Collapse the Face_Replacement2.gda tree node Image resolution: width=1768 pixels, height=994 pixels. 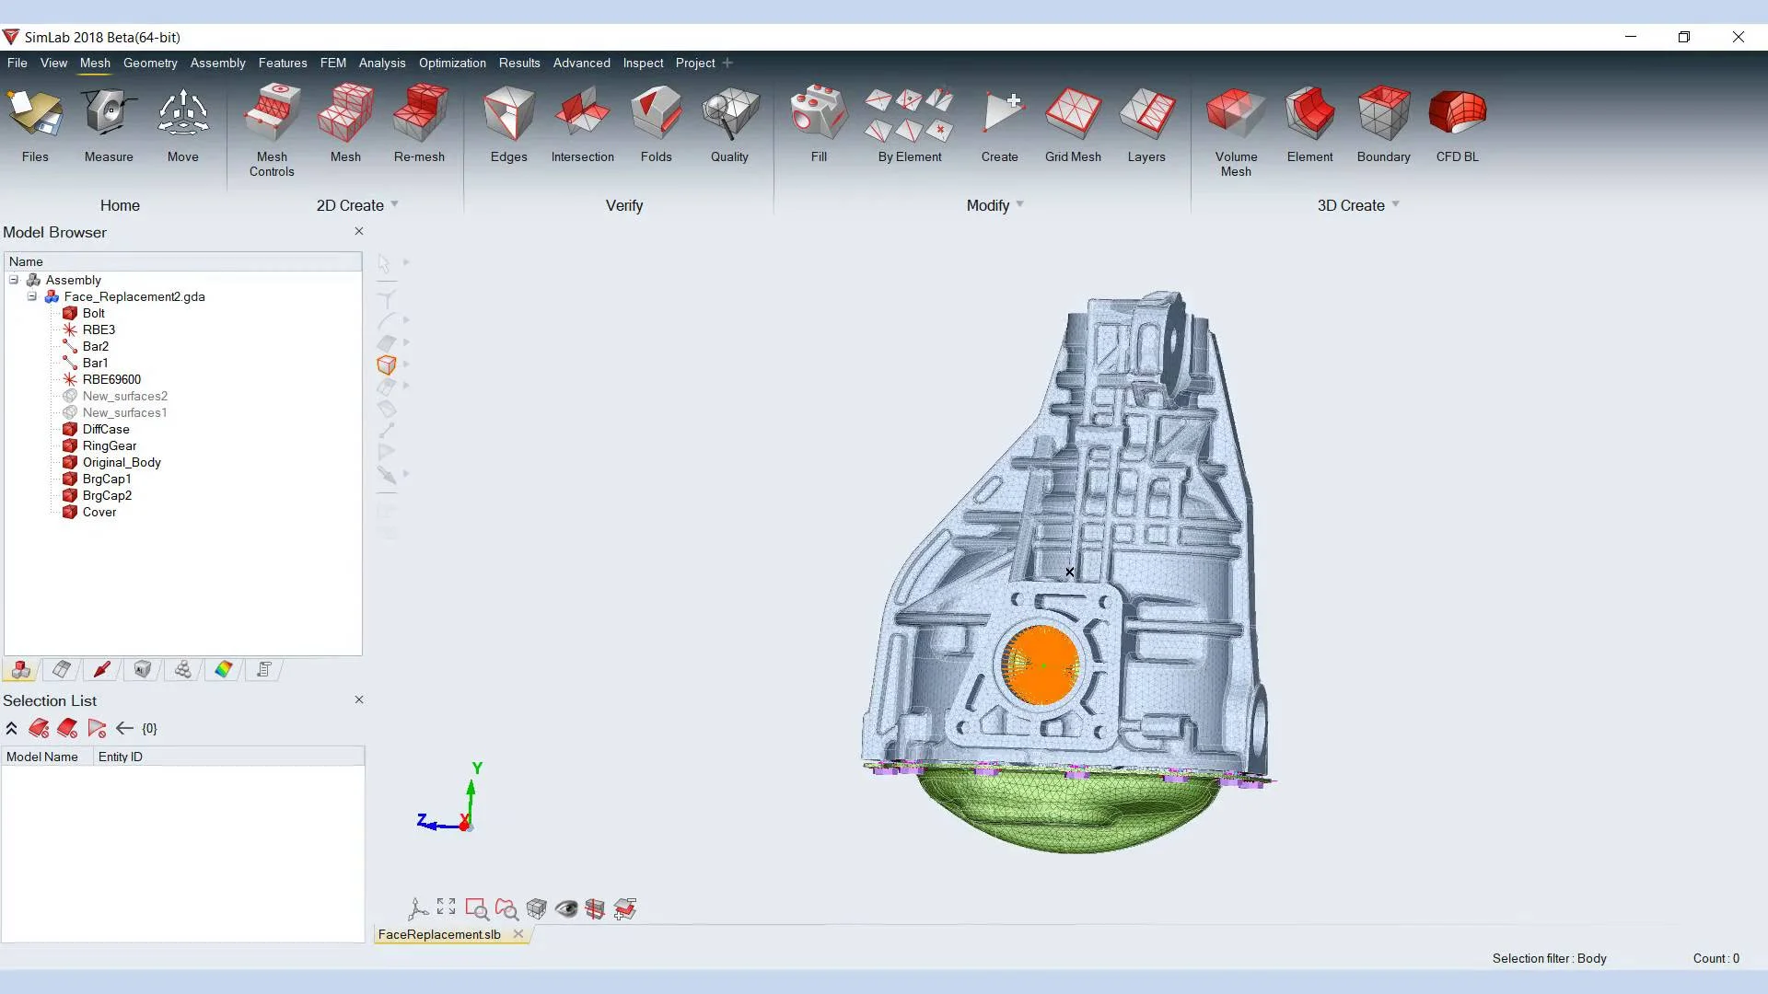(32, 296)
